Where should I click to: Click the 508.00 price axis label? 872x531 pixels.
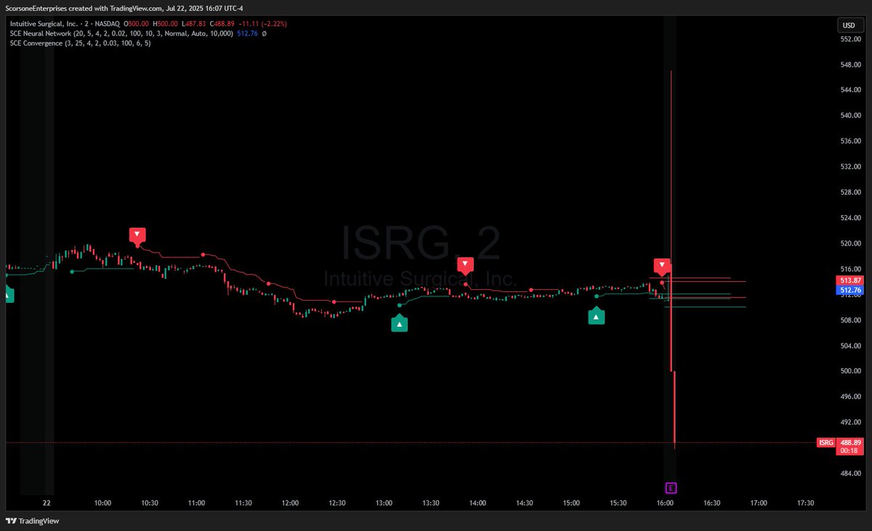tap(850, 320)
